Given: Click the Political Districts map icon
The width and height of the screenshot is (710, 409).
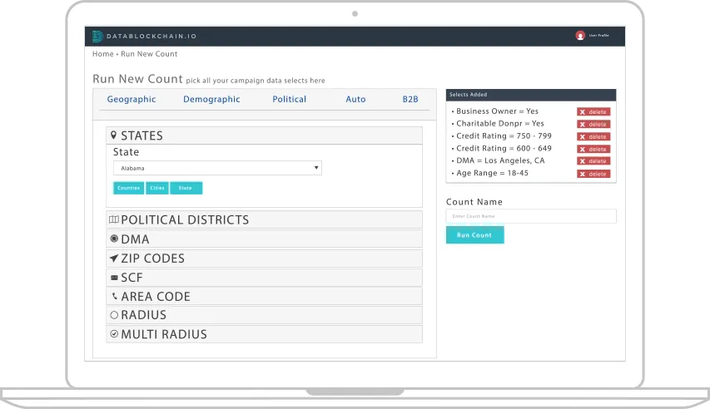Looking at the screenshot, I should 114,220.
